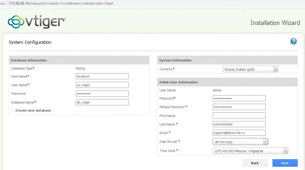Click the admin Password field
This screenshot has width=305, height=170.
pos(239,98)
